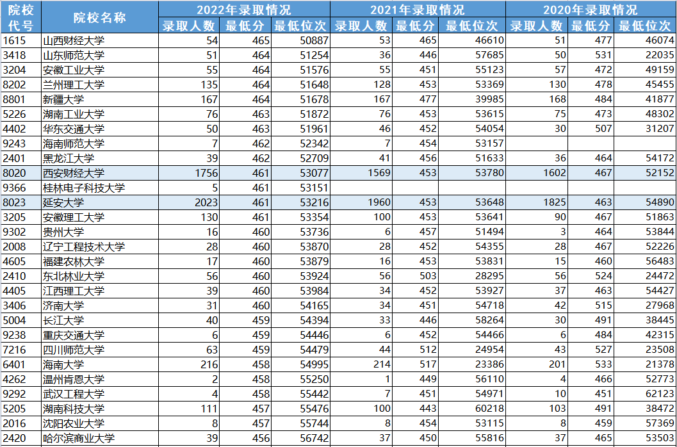This screenshot has height=447, width=677.
Task: Click 2022 enrollment count 216
Action: [190, 364]
